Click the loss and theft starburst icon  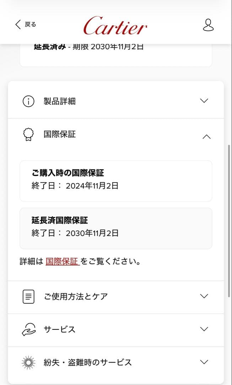(28, 363)
